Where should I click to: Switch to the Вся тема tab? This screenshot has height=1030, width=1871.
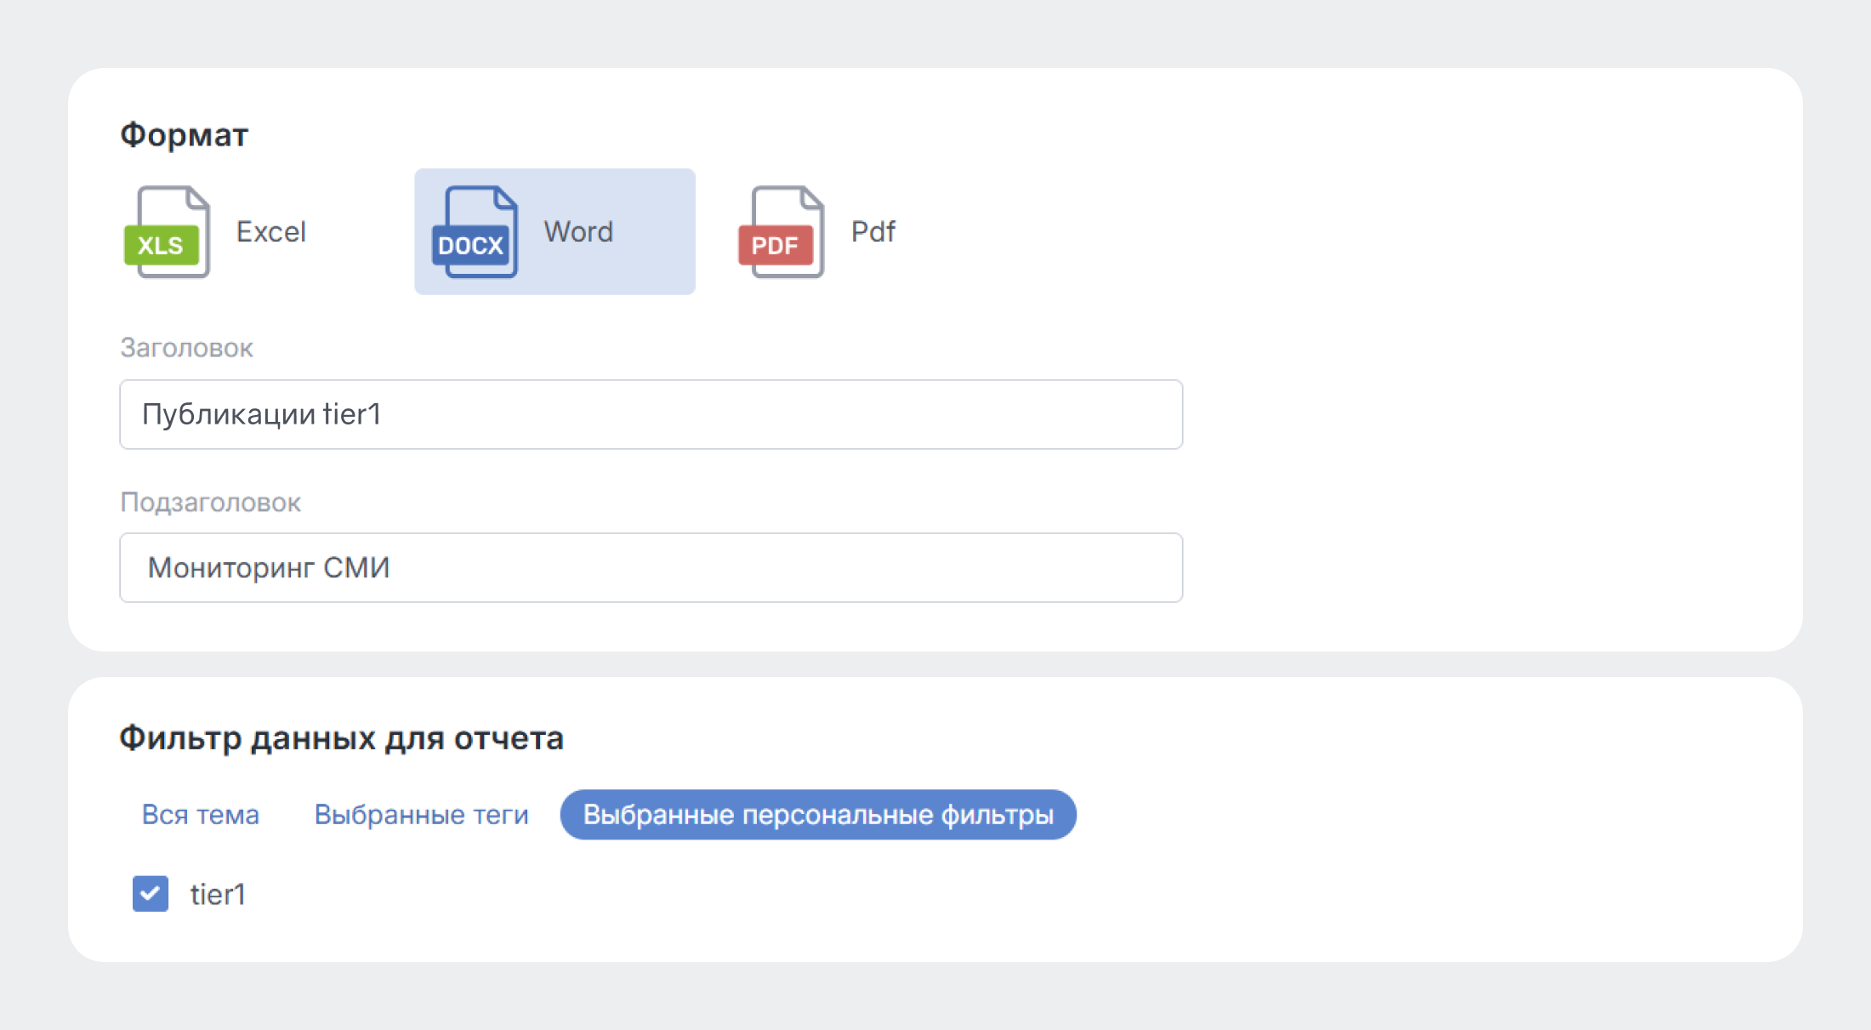coord(201,815)
